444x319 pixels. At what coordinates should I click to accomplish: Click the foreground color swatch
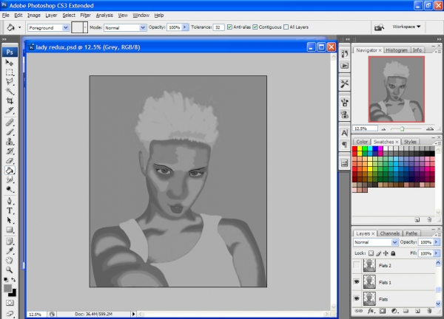coord(7,288)
